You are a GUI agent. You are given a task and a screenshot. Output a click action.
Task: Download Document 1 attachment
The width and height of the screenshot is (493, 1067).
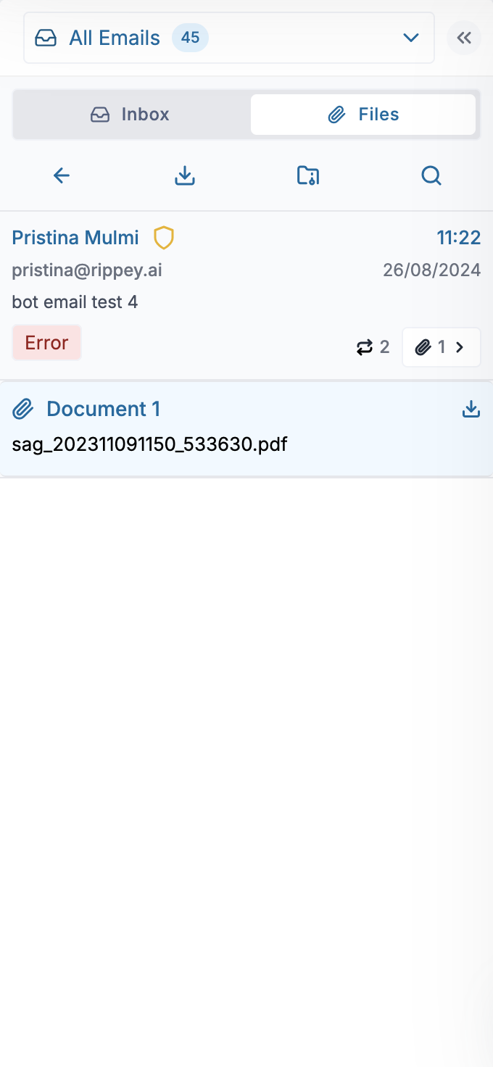[471, 409]
